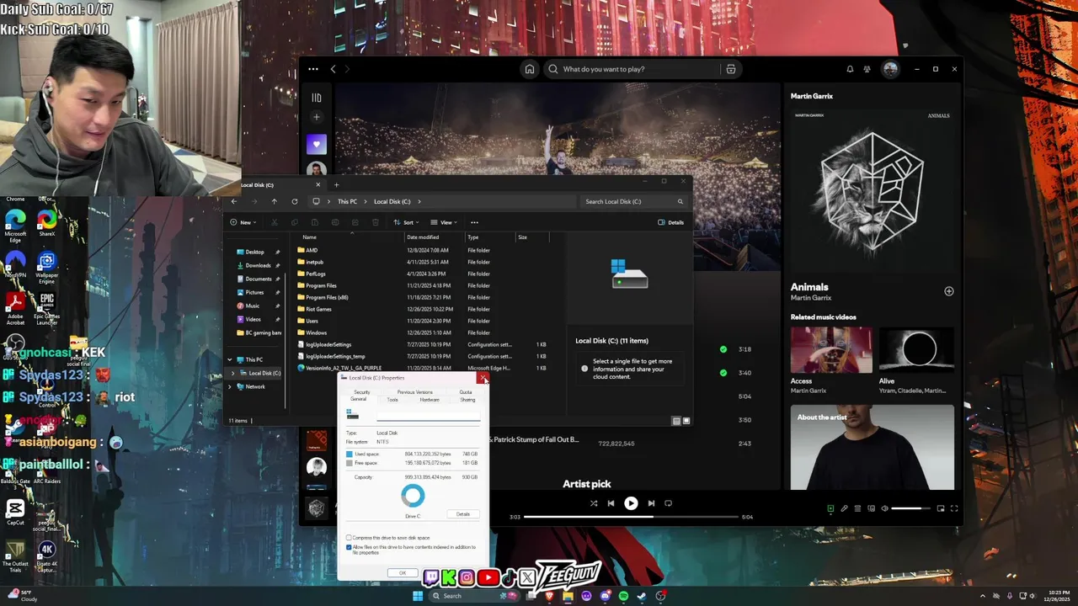Open Windows Start menu

click(x=418, y=596)
